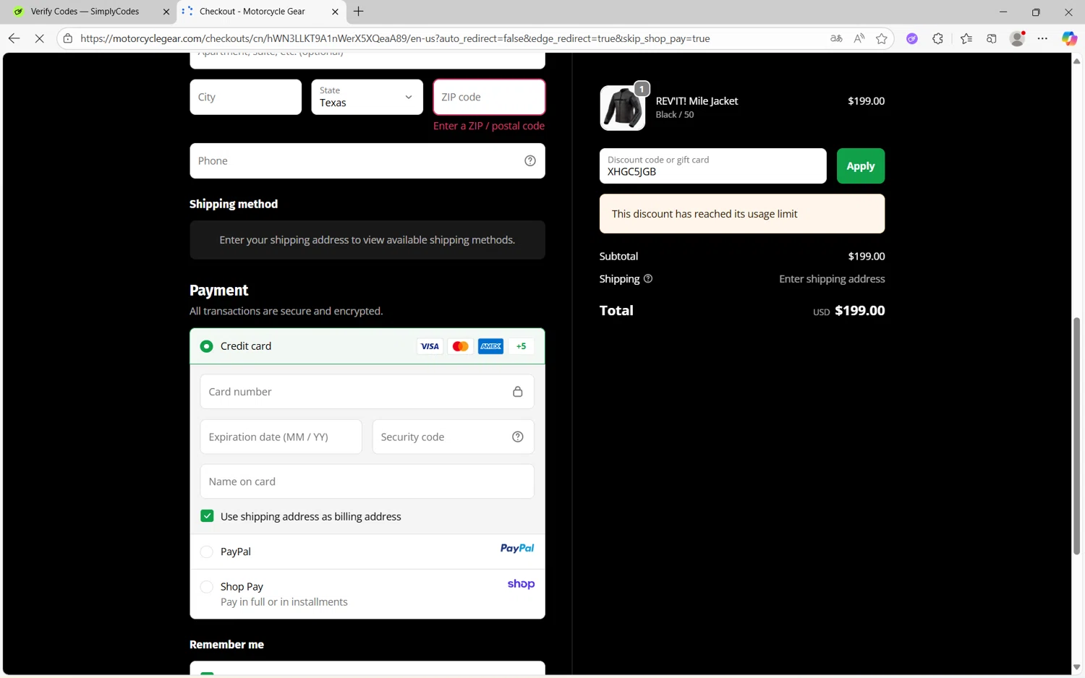Image resolution: width=1085 pixels, height=678 pixels.
Task: Focus the Phone field
Action: click(367, 160)
